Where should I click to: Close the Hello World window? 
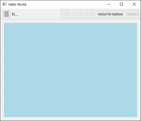[x=134, y=4]
